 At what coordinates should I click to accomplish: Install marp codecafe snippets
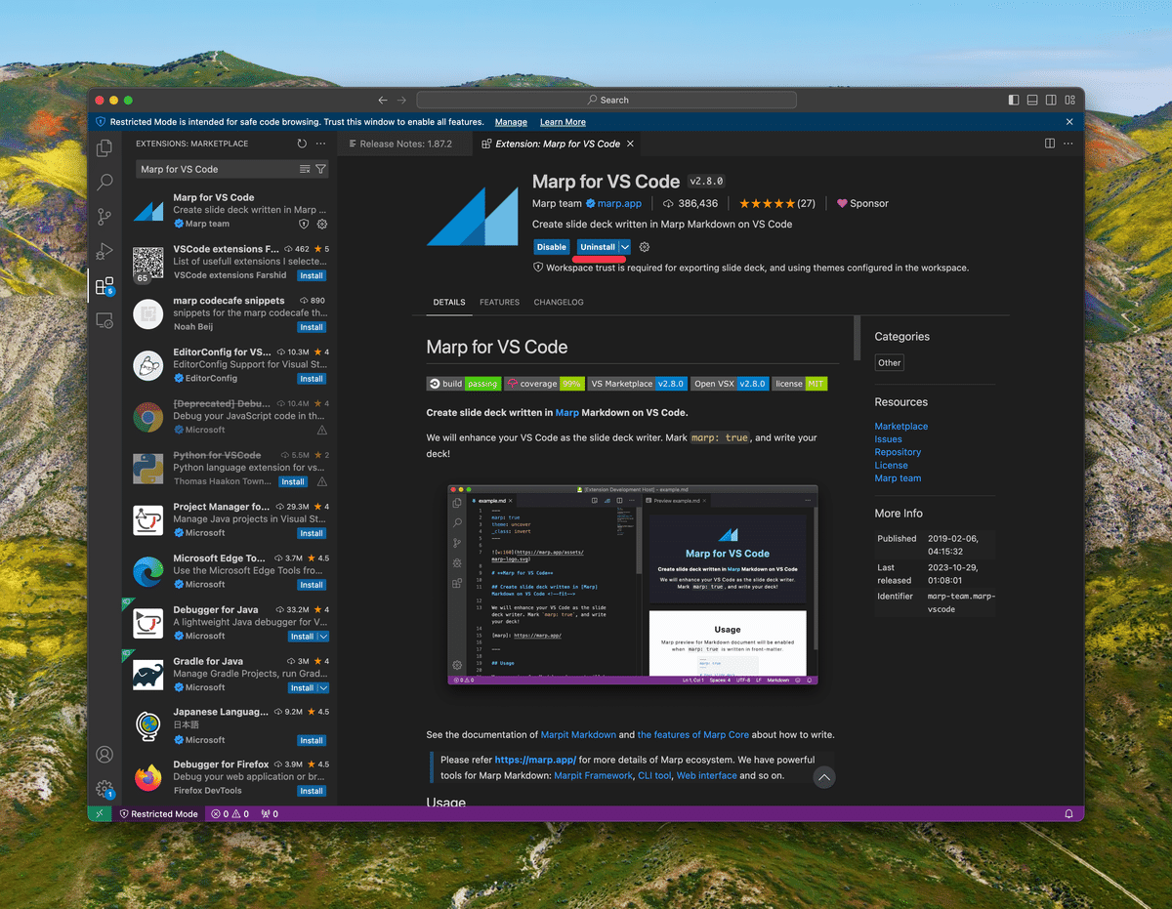312,327
